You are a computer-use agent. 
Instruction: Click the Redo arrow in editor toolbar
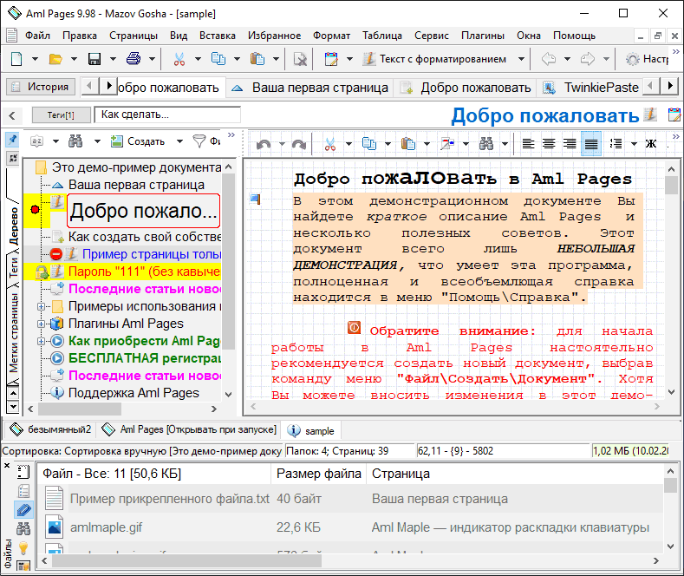(298, 143)
